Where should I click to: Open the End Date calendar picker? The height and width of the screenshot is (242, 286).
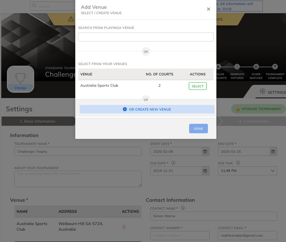click(273, 151)
